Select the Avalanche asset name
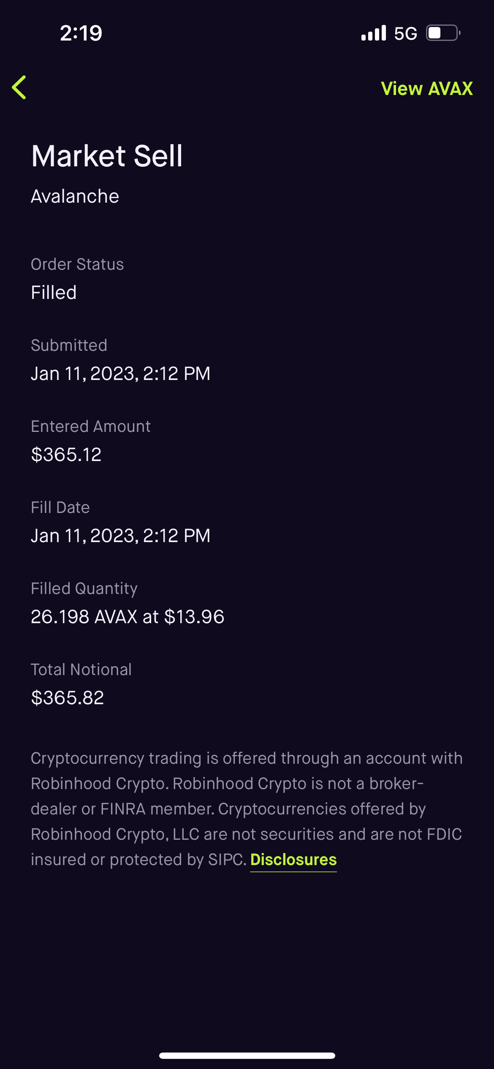The height and width of the screenshot is (1069, 494). (75, 196)
